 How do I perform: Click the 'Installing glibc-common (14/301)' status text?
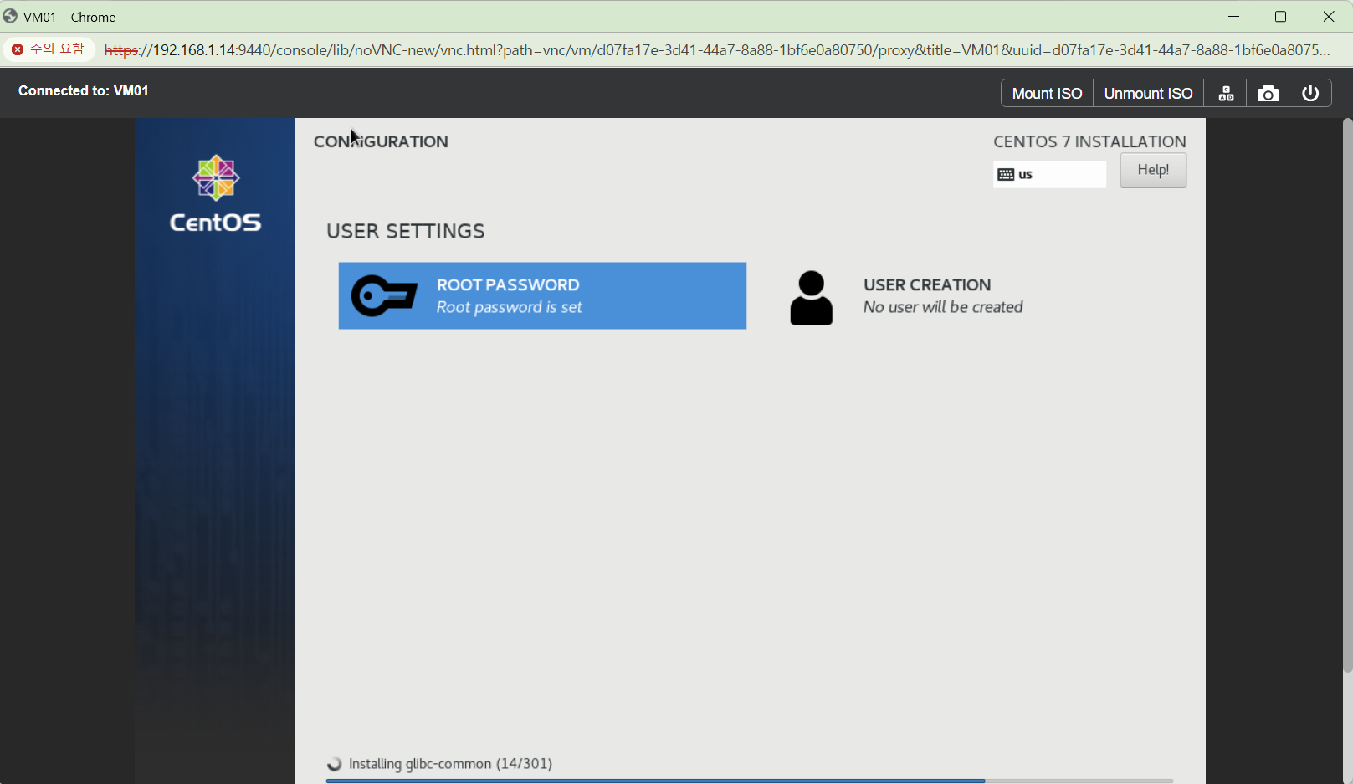tap(450, 764)
